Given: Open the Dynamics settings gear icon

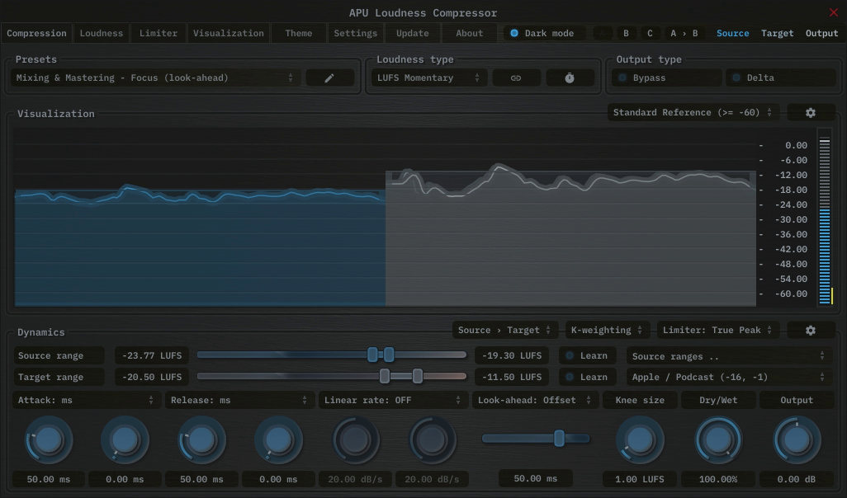Looking at the screenshot, I should click(x=811, y=329).
